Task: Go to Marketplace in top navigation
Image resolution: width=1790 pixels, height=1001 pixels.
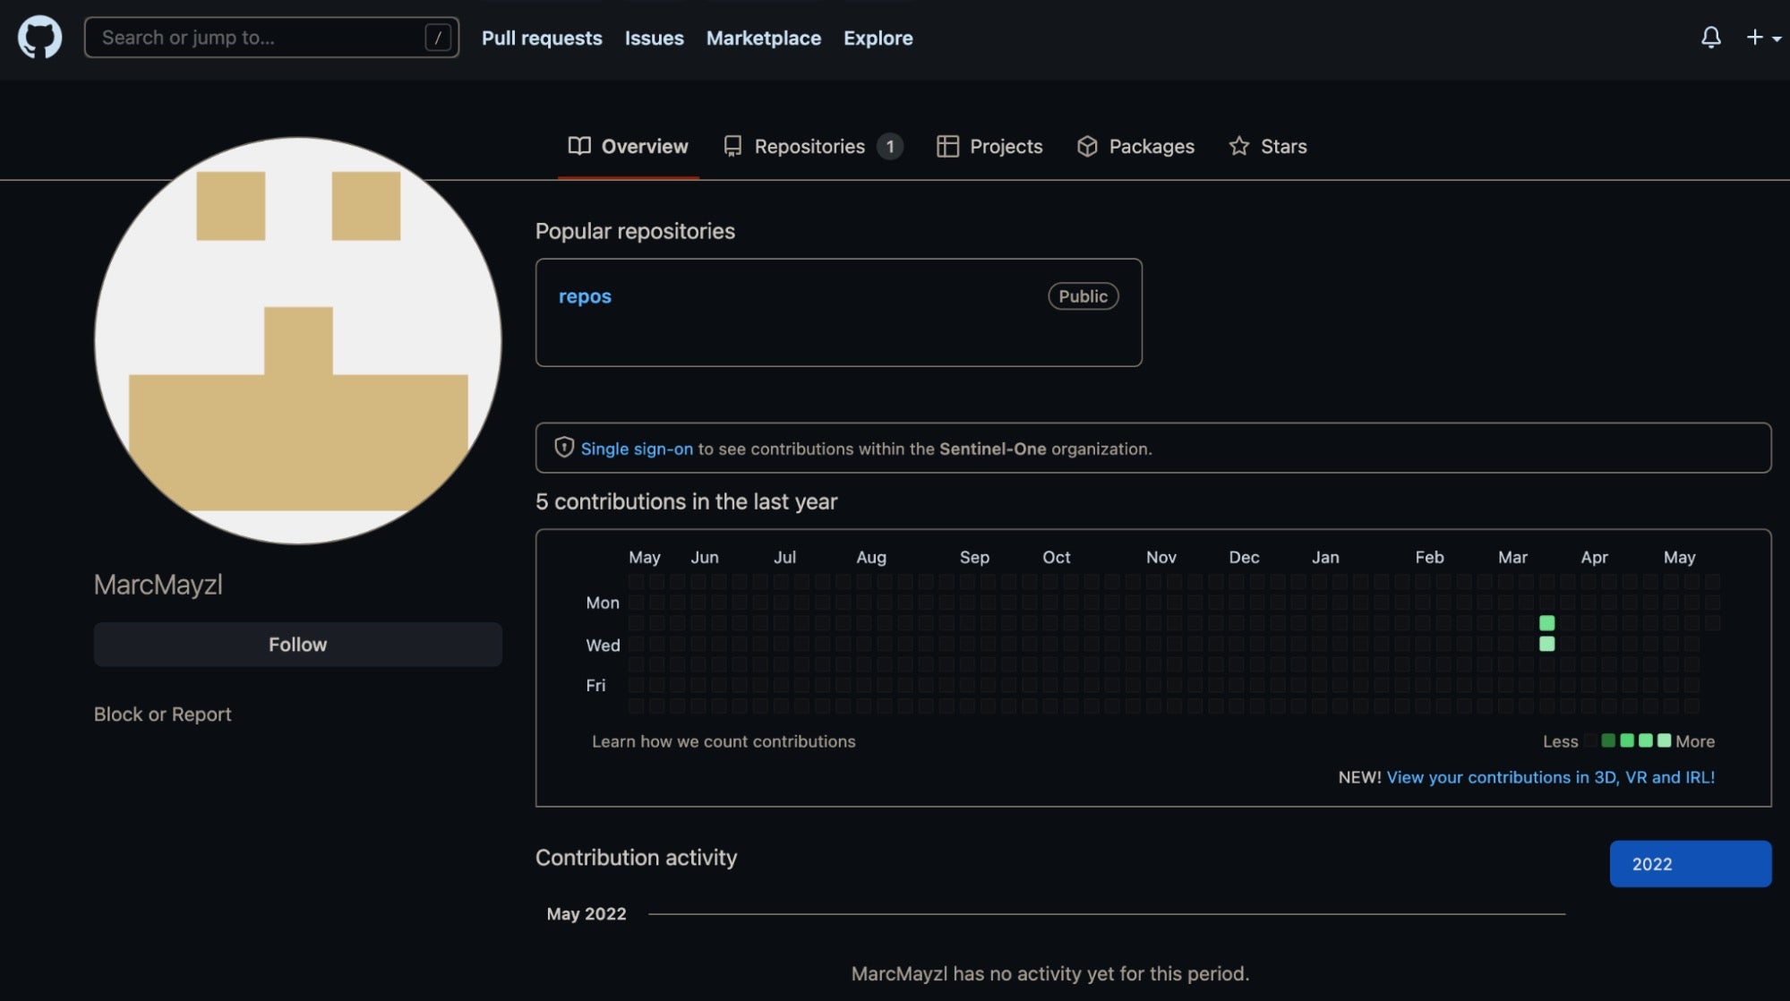Action: coord(763,38)
